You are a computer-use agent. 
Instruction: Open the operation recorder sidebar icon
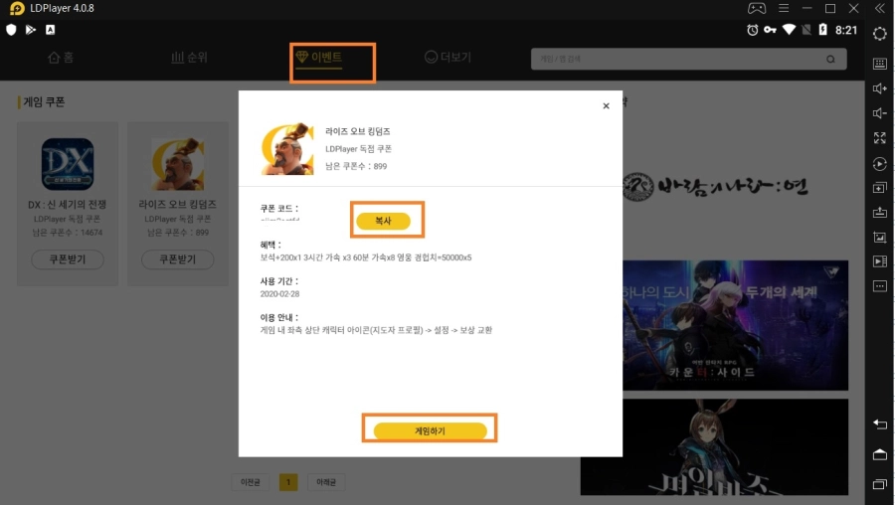point(880,164)
